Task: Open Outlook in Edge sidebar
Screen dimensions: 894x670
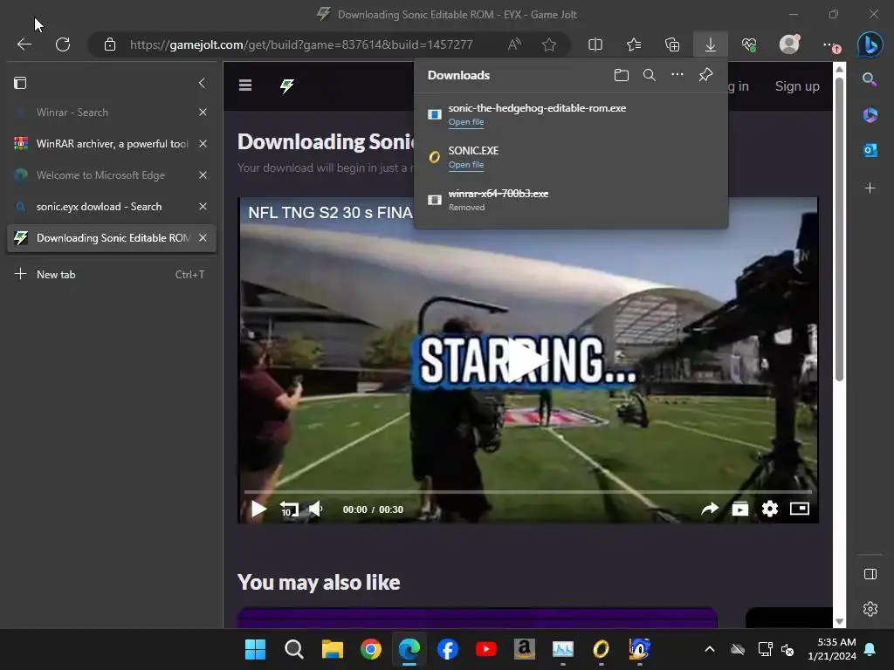Action: 870,150
